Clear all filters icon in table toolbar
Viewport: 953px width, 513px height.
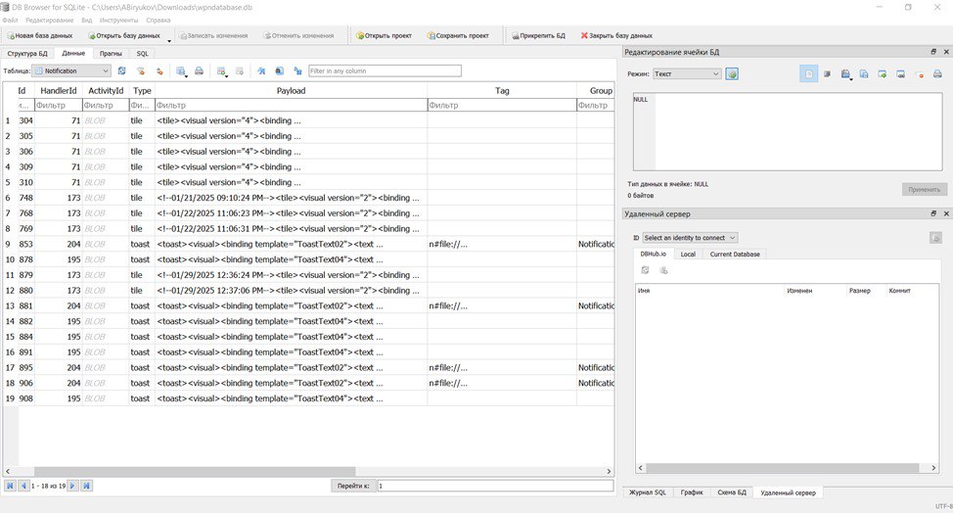point(140,71)
